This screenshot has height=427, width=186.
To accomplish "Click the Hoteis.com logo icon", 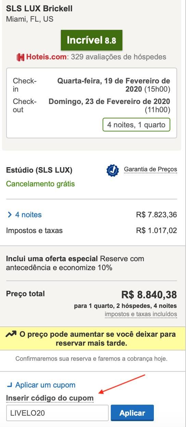I will point(21,57).
